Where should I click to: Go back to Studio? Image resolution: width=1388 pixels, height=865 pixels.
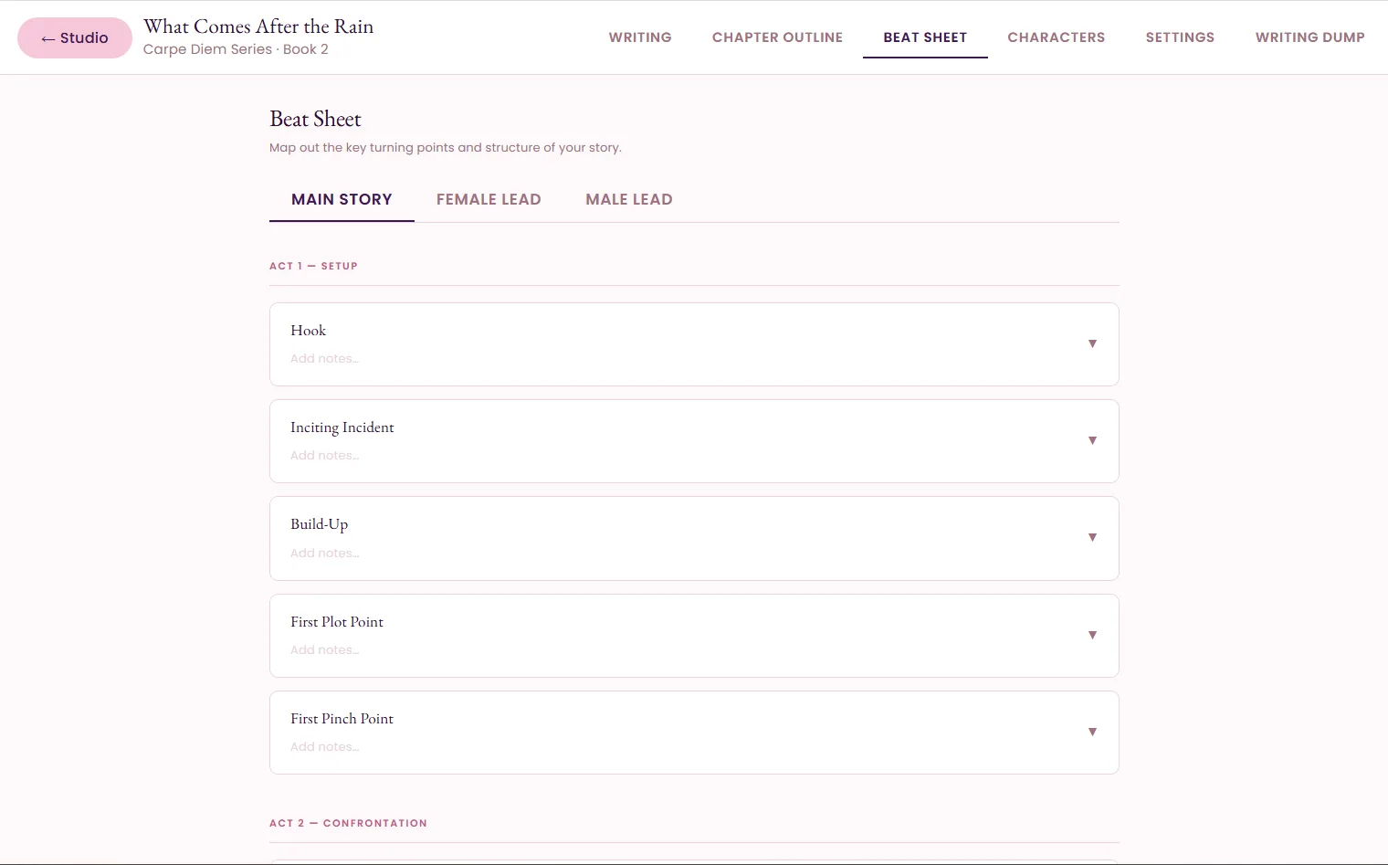75,37
